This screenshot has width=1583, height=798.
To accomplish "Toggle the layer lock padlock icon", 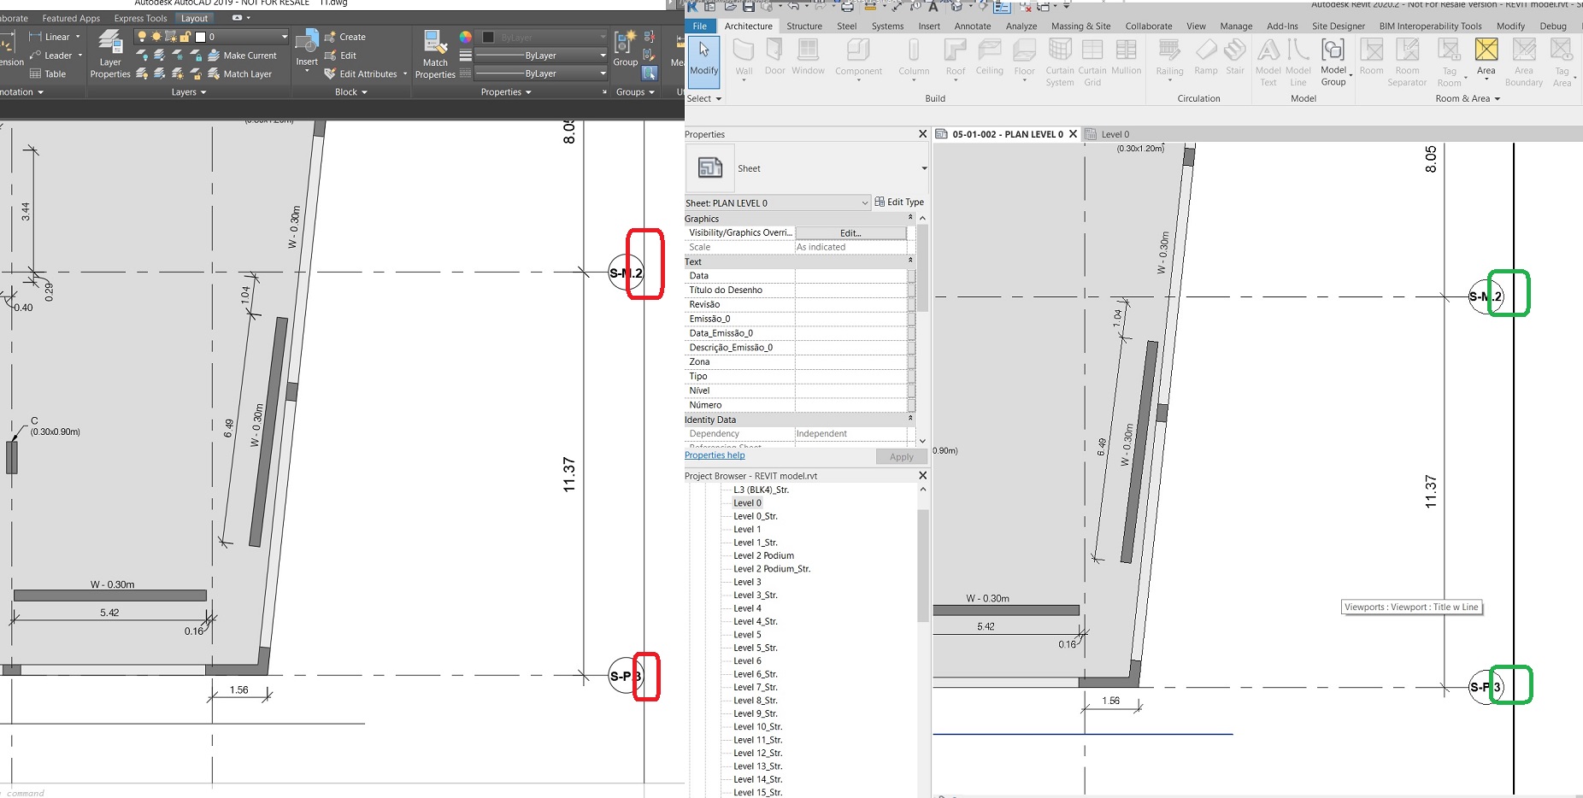I will coord(185,36).
